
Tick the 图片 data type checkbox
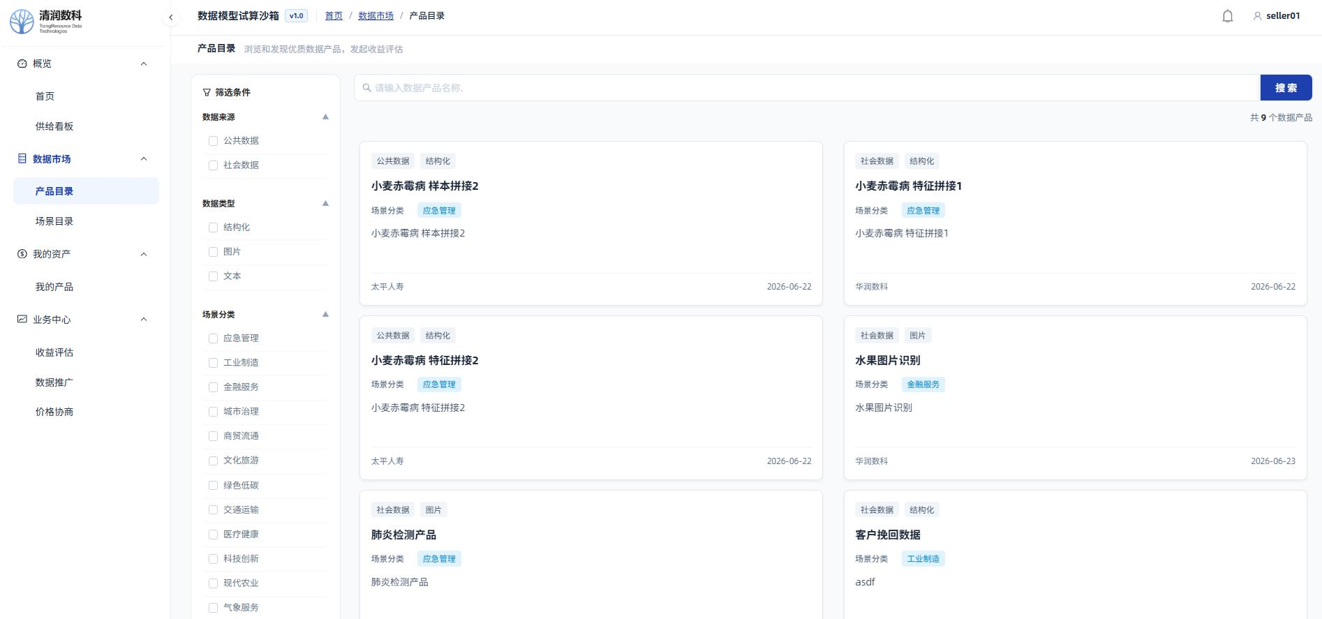coord(214,252)
